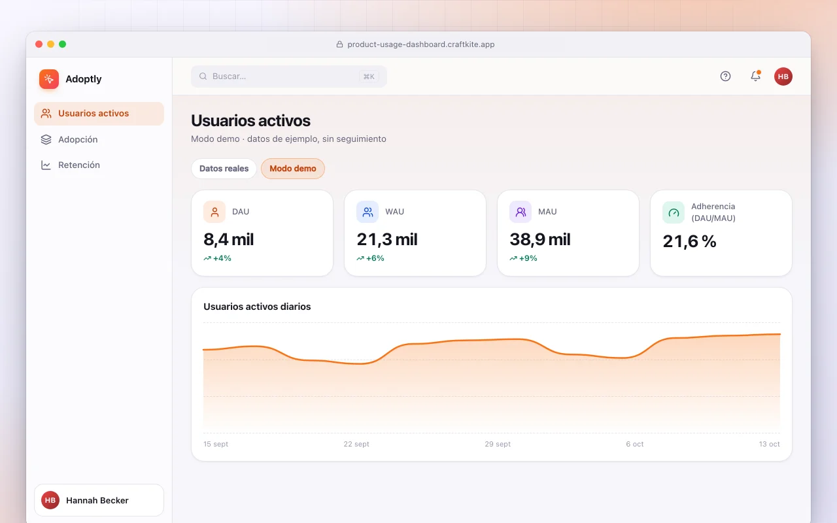This screenshot has height=523, width=837.
Task: Click the ⌘K shortcut badge
Action: pyautogui.click(x=369, y=76)
